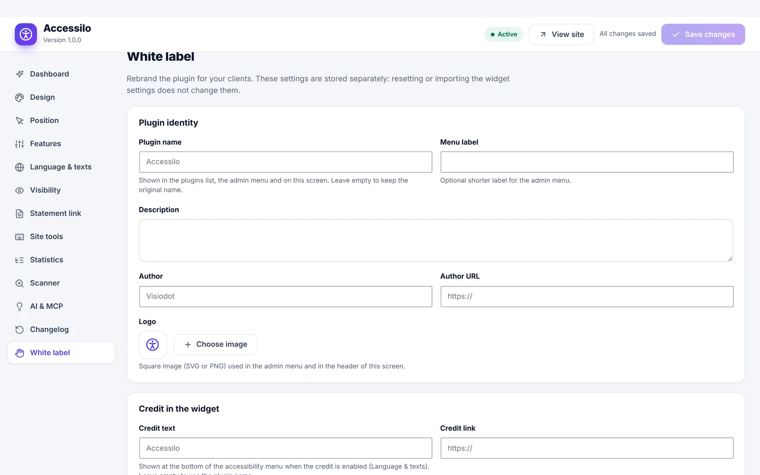Click the Save changes button

click(x=703, y=34)
